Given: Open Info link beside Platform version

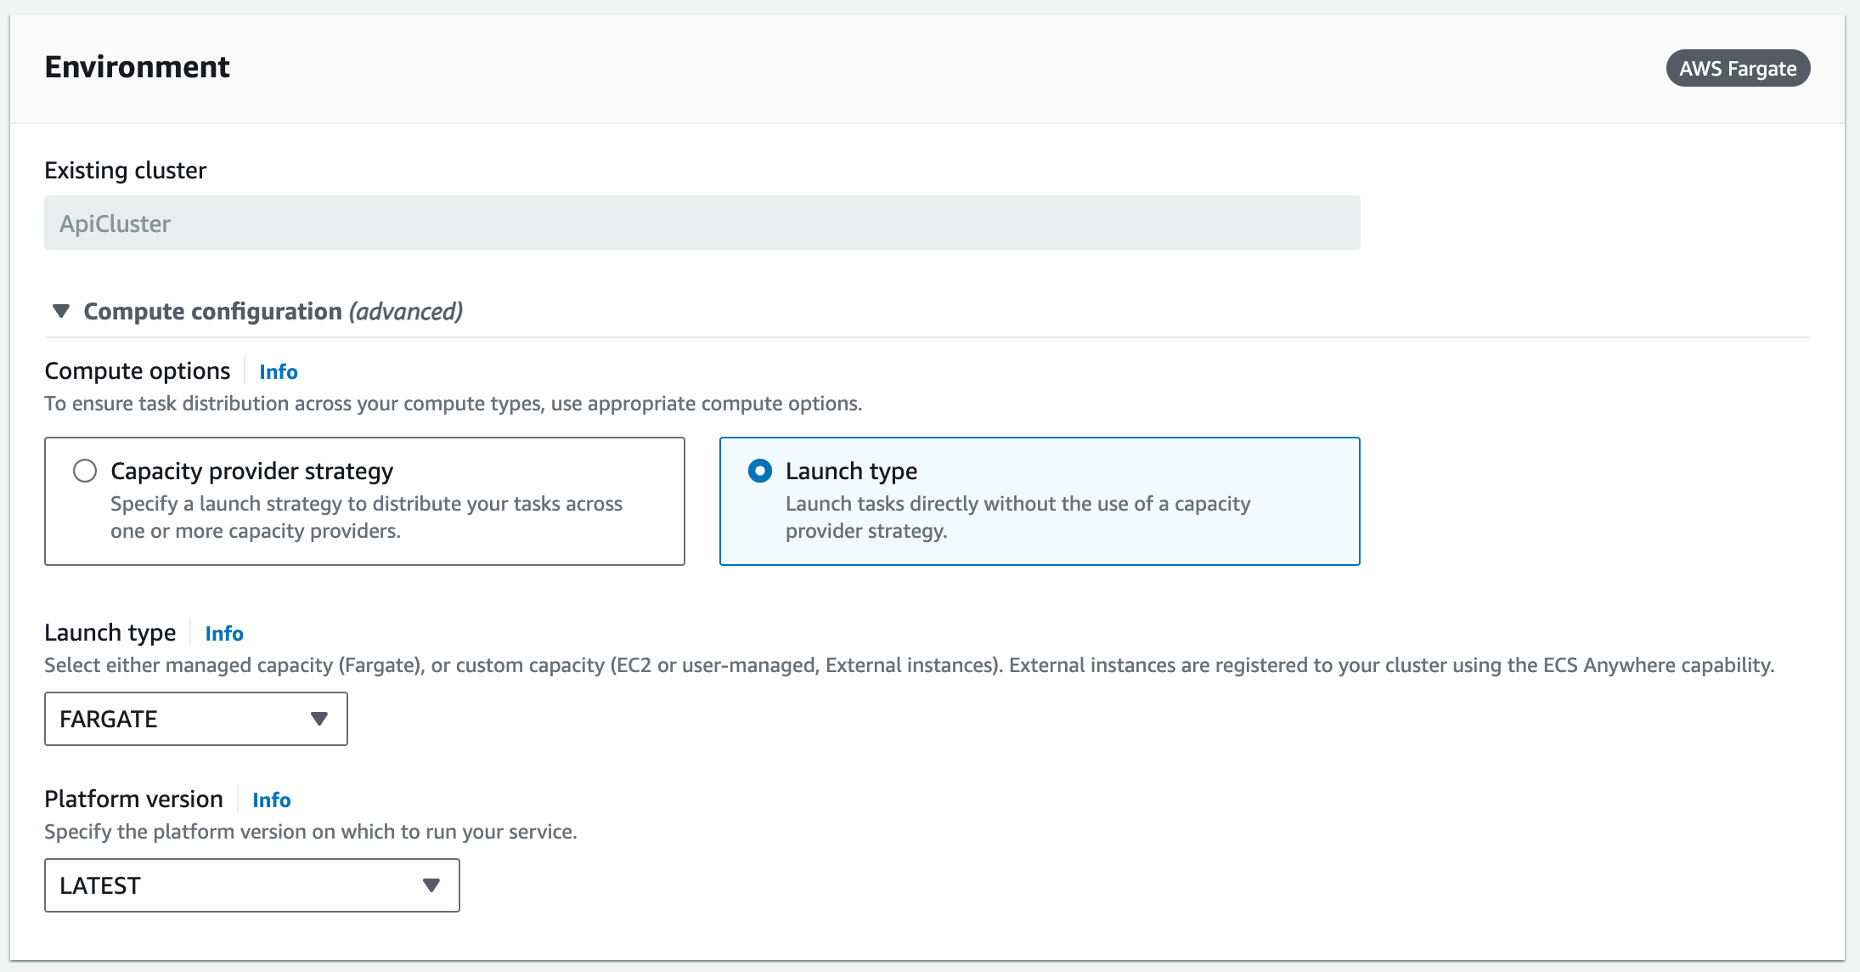Looking at the screenshot, I should (272, 800).
